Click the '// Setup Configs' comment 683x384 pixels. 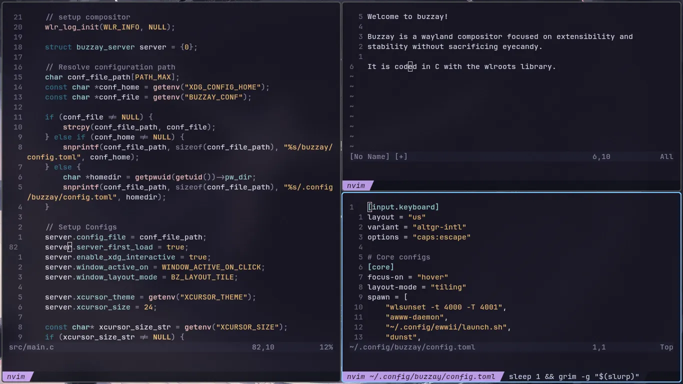(x=81, y=227)
